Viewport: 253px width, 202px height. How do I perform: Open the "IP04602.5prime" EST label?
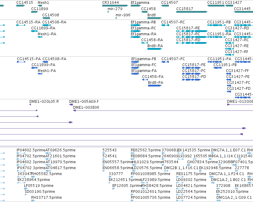click(x=31, y=150)
